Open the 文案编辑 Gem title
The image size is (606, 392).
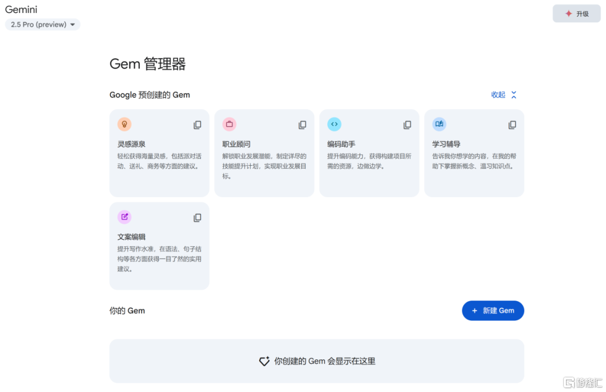(x=131, y=237)
